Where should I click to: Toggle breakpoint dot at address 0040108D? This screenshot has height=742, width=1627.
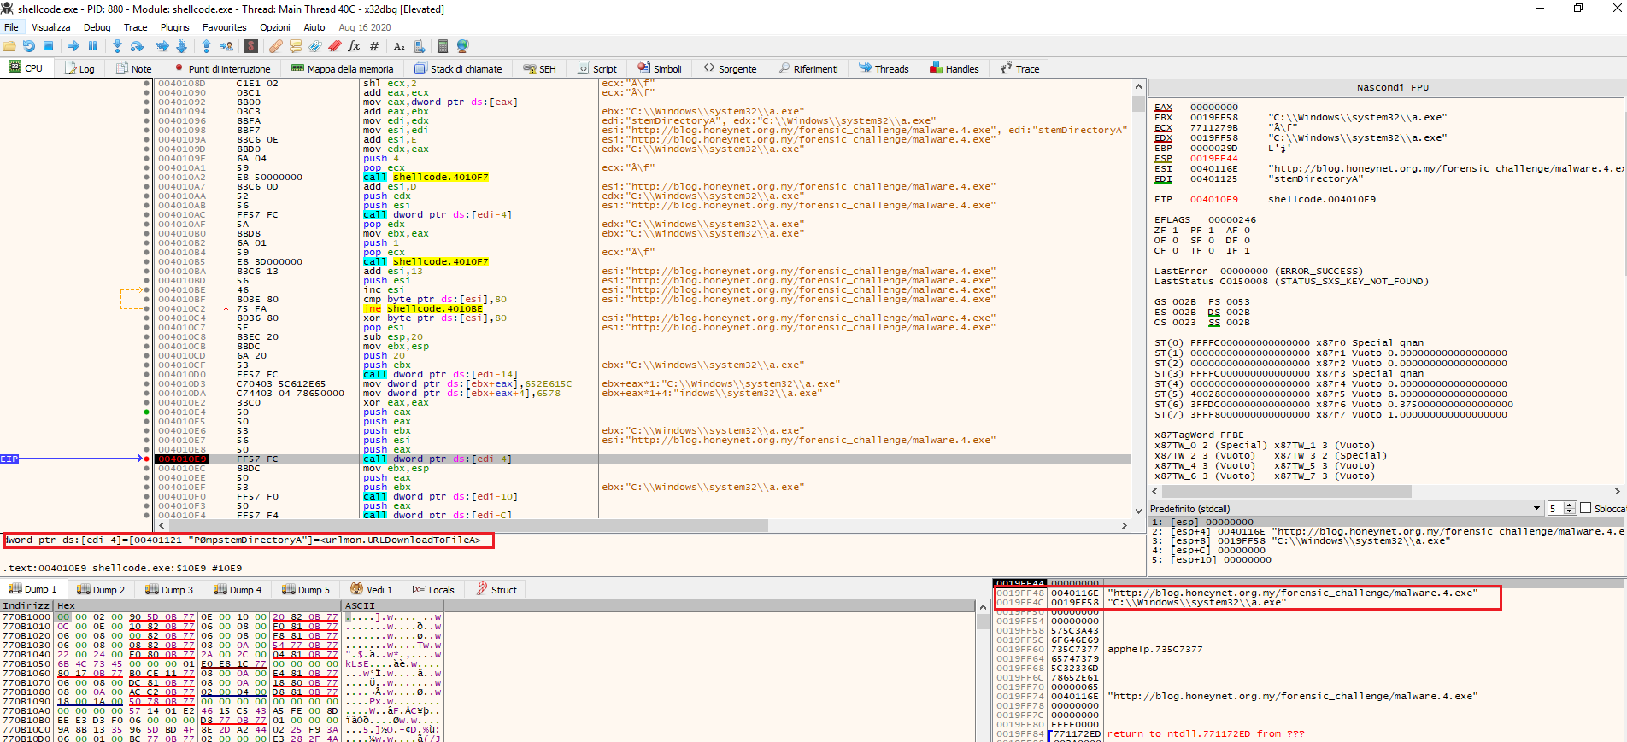147,84
